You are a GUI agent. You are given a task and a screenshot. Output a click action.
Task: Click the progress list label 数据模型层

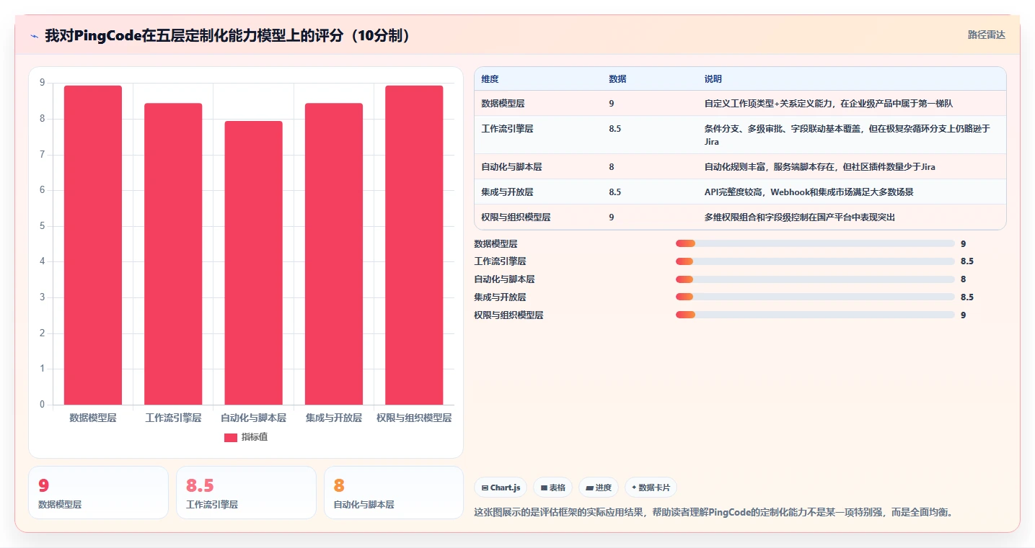[496, 244]
